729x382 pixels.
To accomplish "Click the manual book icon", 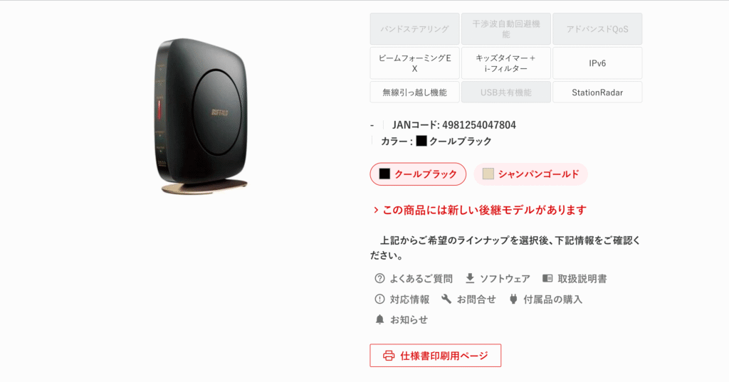I will 547,278.
